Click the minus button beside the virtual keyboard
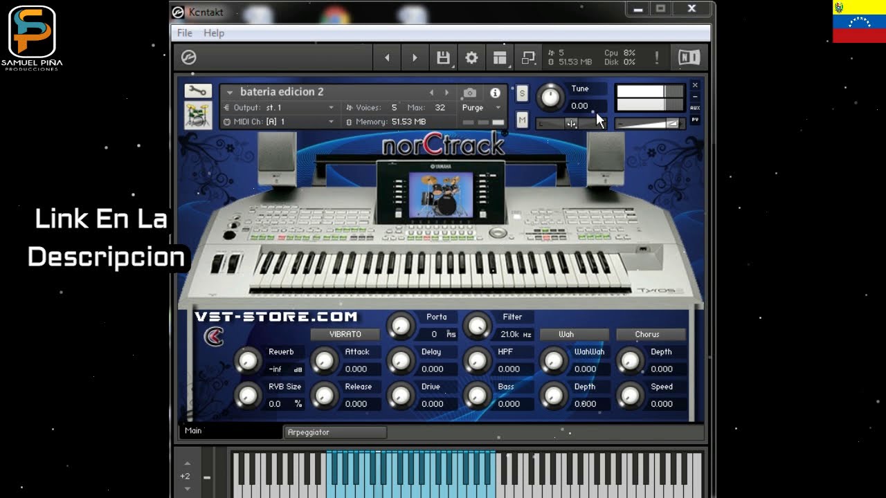Viewport: 886px width, 498px height. pyautogui.click(x=206, y=477)
